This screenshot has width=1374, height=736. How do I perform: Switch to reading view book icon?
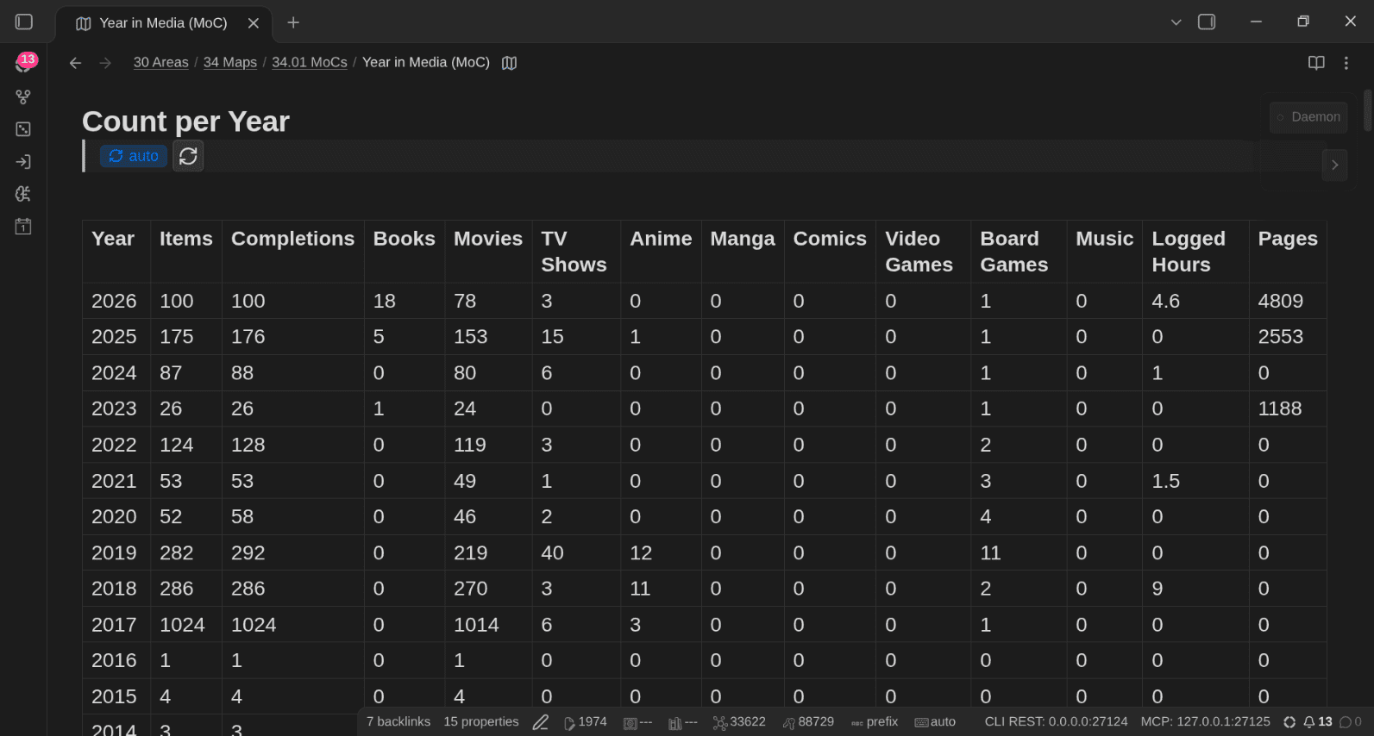click(1316, 63)
